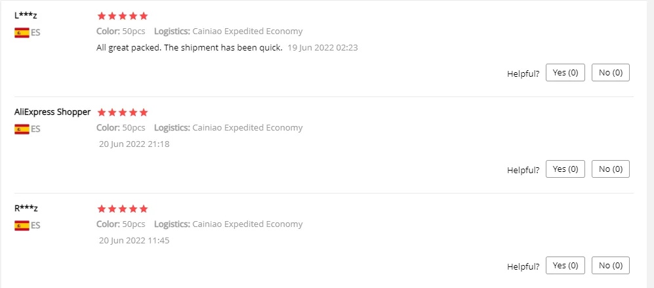This screenshot has height=288, width=654.
Task: Click the AliExpress Shopper reviewer name
Action: tap(52, 112)
